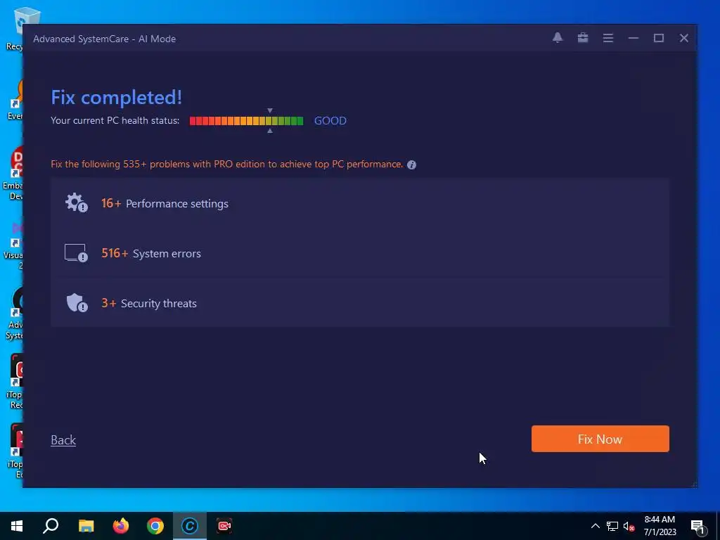Select the 16+ Performance settings row

360,203
